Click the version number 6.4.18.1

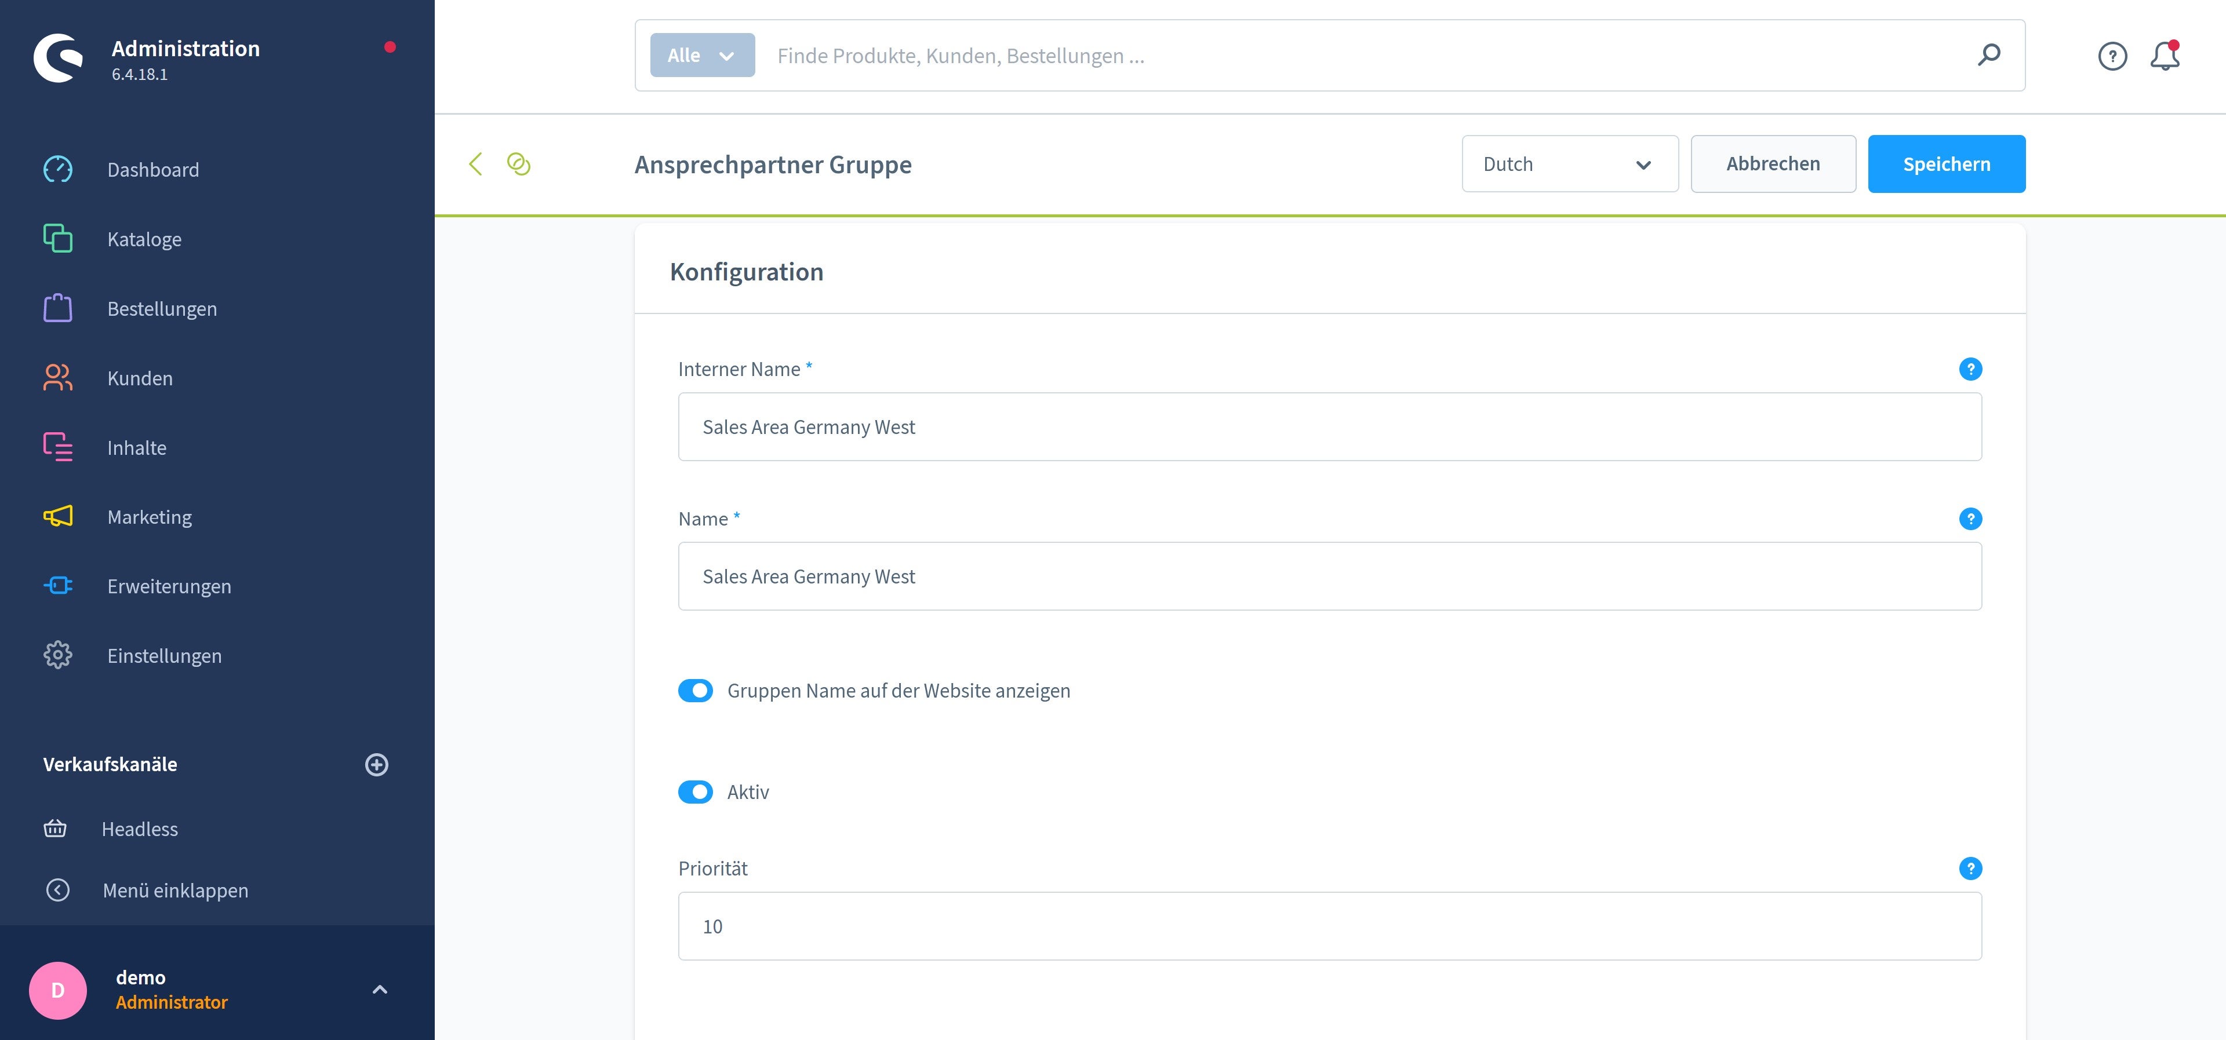[x=139, y=74]
